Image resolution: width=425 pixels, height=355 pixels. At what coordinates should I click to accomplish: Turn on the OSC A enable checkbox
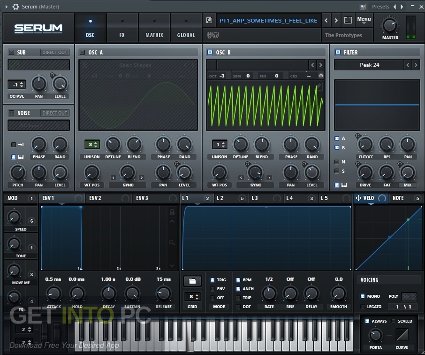click(83, 53)
